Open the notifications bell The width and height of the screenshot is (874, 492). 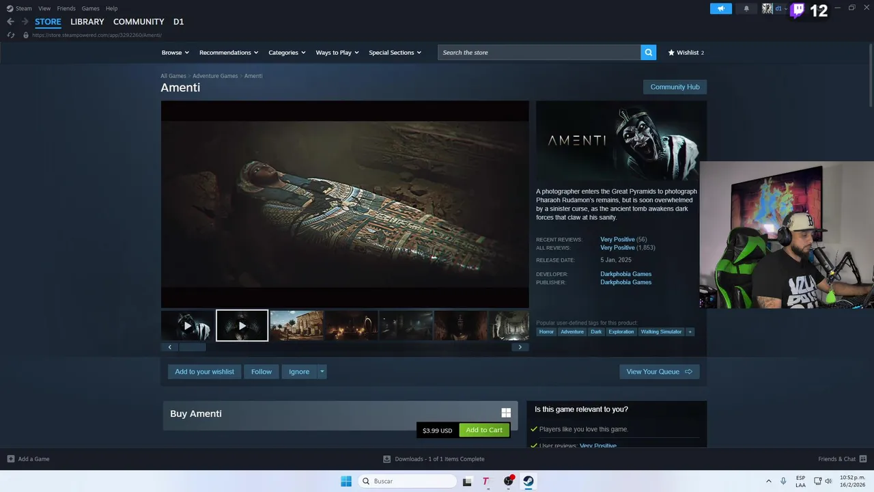click(x=746, y=8)
